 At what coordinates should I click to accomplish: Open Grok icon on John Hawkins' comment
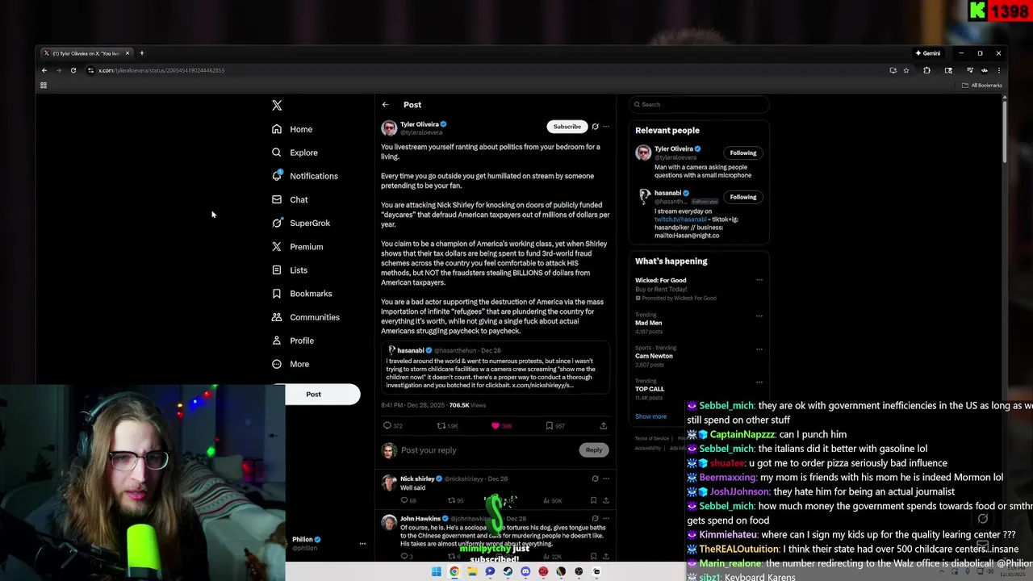click(595, 518)
